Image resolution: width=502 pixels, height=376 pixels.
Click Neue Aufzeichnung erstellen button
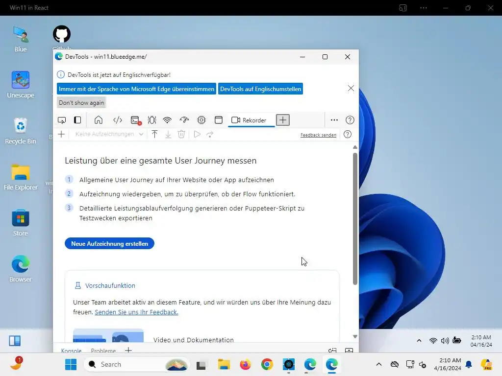pos(109,244)
